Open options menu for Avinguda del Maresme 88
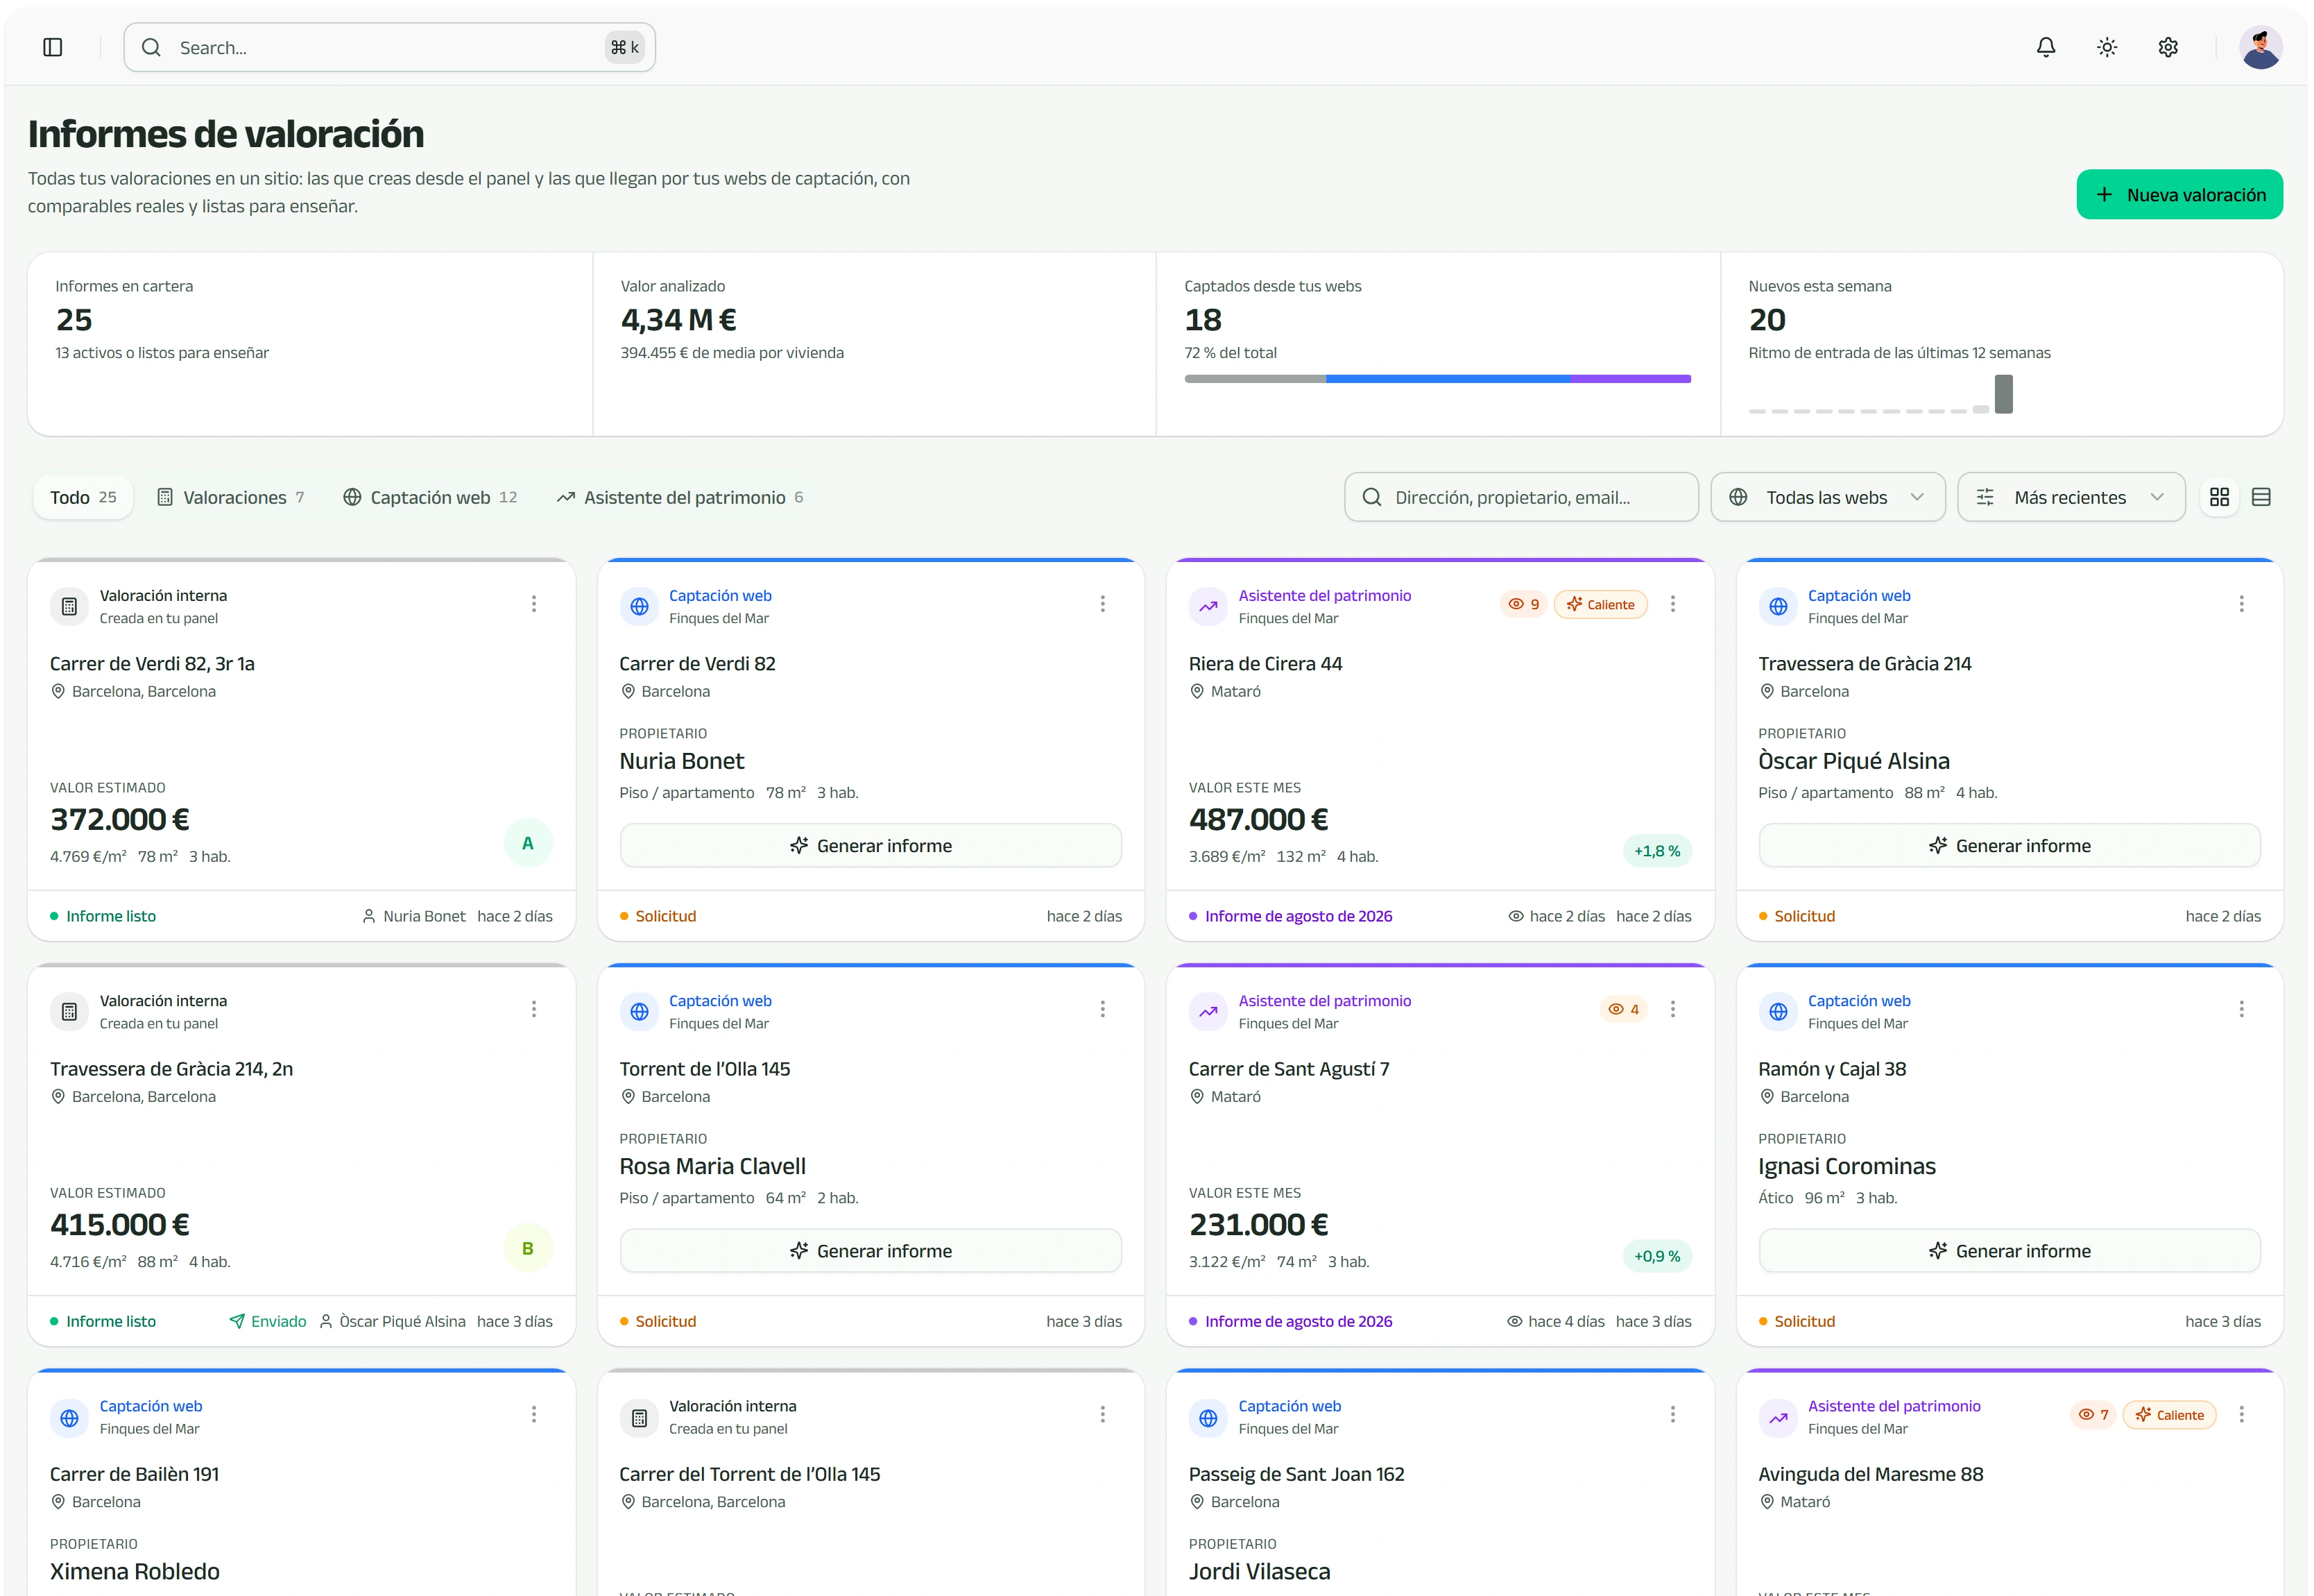The image size is (2314, 1596). point(2241,1414)
